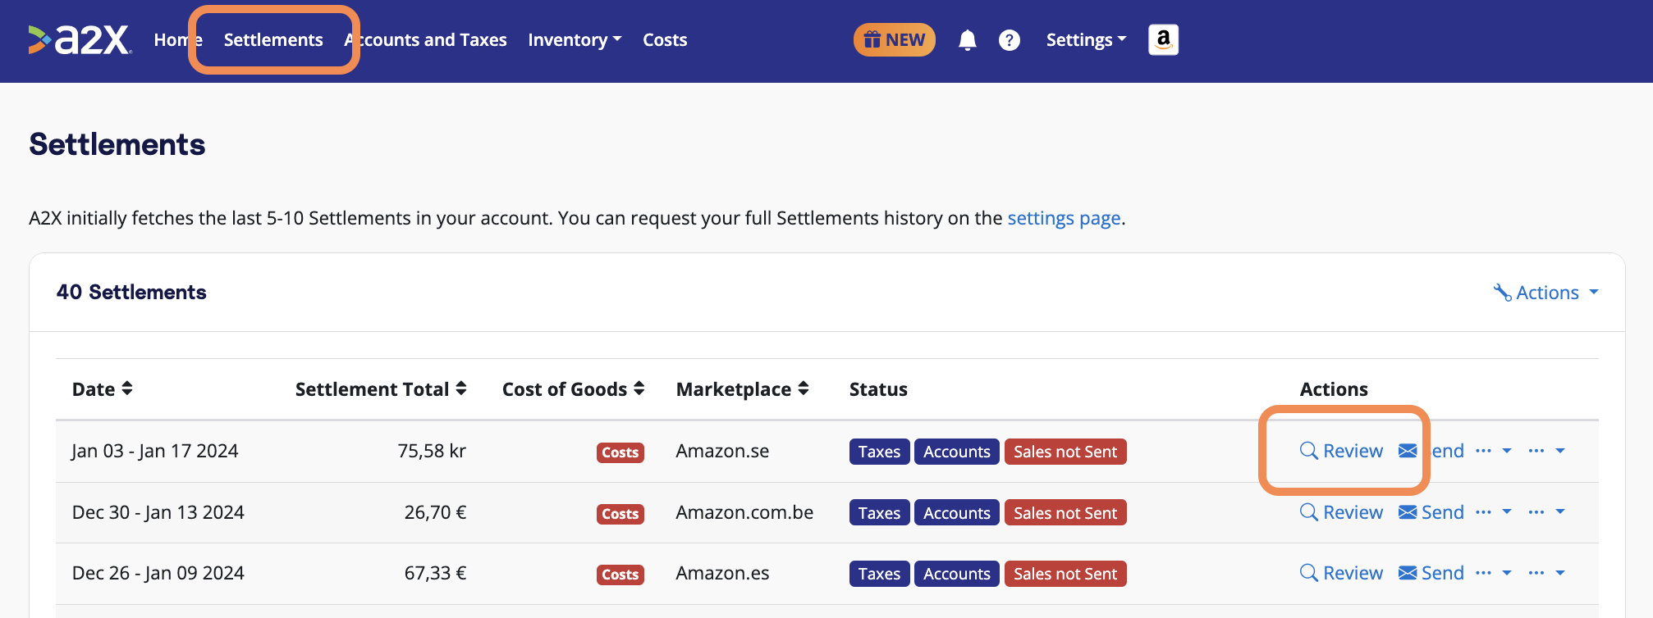Click Taxes badge in Amazon.se row
1653x618 pixels.
879,452
